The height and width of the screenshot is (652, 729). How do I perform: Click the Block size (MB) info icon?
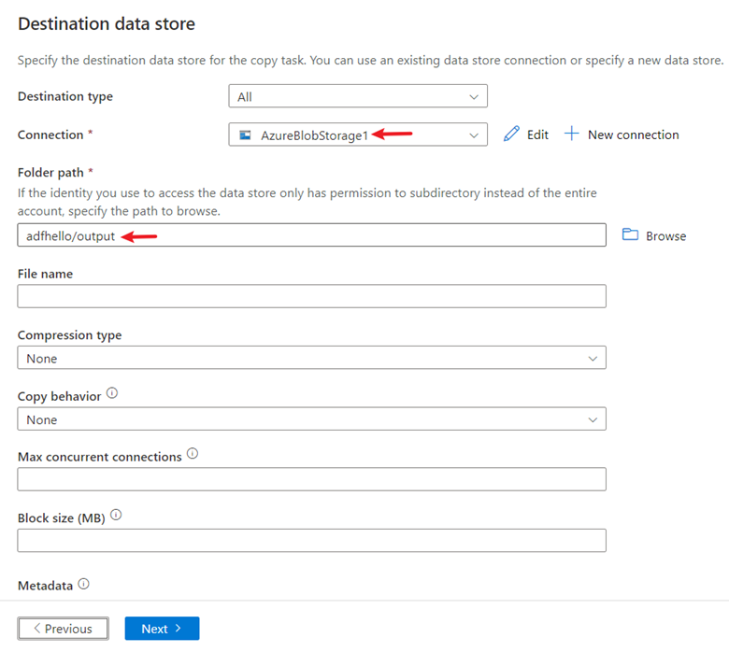116,516
